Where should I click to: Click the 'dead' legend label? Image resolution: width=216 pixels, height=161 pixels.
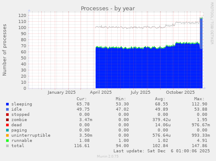[x=17, y=125]
